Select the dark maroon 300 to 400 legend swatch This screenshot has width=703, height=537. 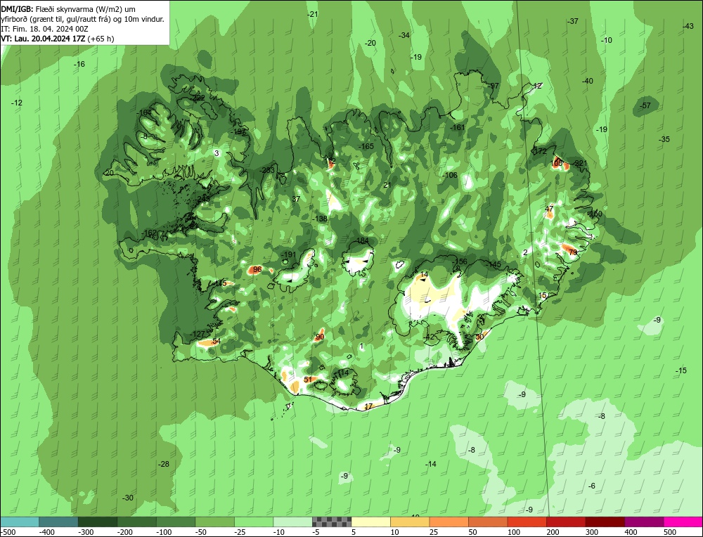coord(605,522)
